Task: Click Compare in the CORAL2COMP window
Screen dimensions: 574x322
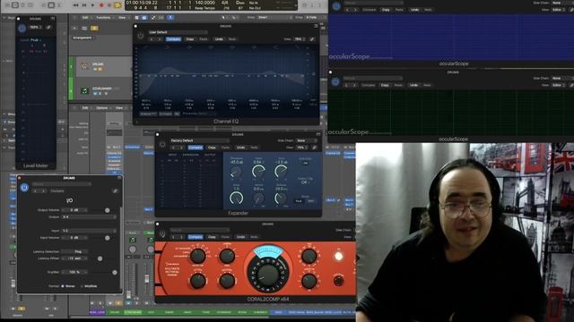Action: tap(196, 237)
